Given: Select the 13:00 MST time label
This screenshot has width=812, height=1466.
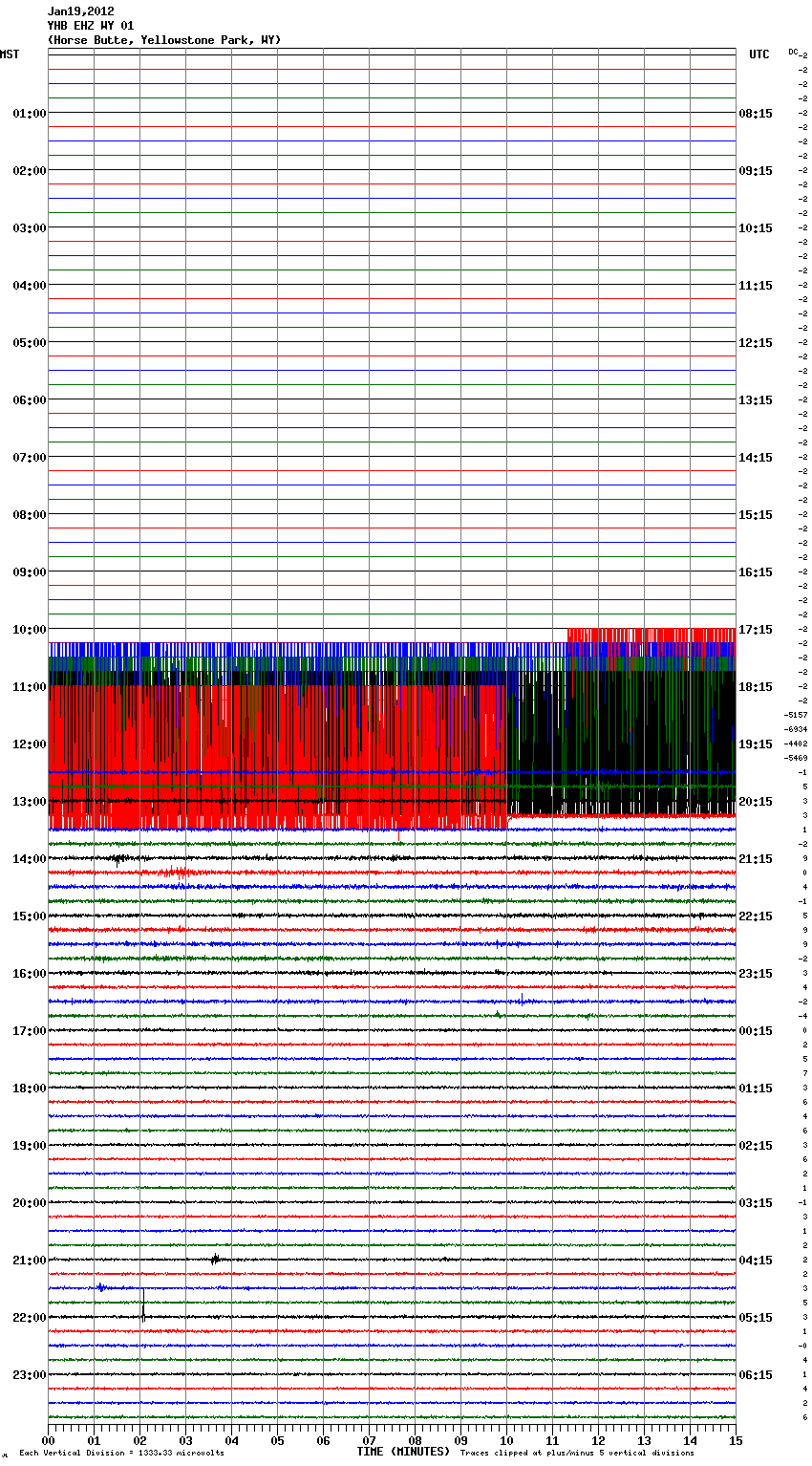Looking at the screenshot, I should (29, 802).
